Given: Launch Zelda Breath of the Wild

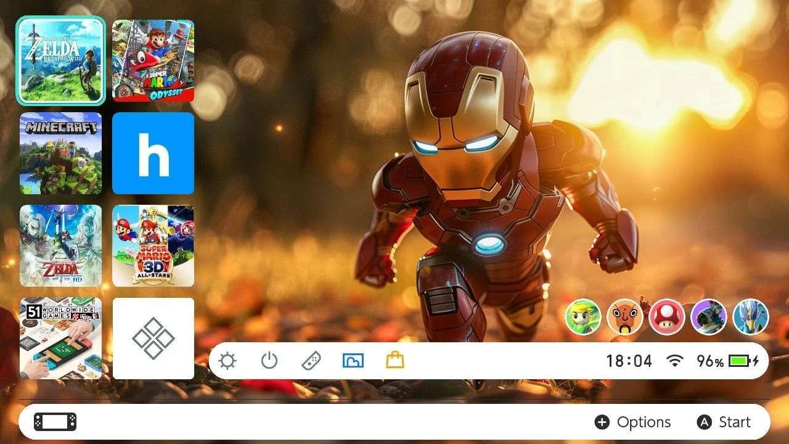Looking at the screenshot, I should tap(60, 60).
